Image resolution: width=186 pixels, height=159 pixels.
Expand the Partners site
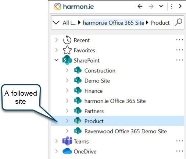click(67, 111)
